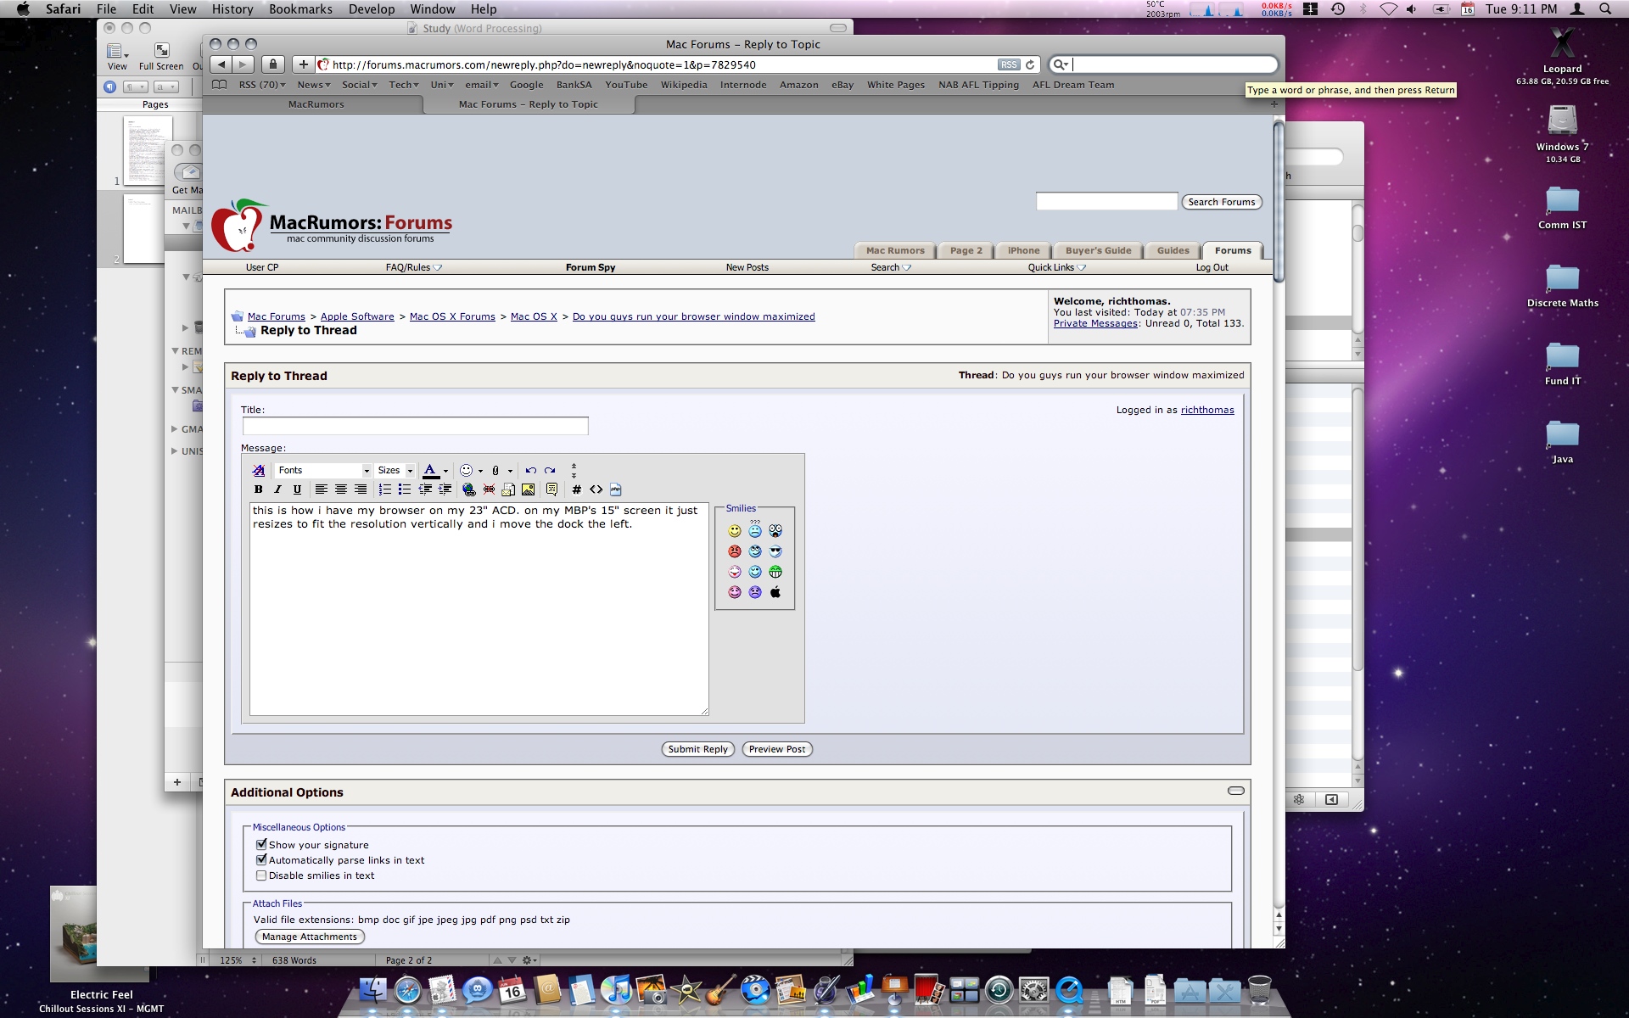Select the Buyer's Guide site tab

pos(1098,250)
